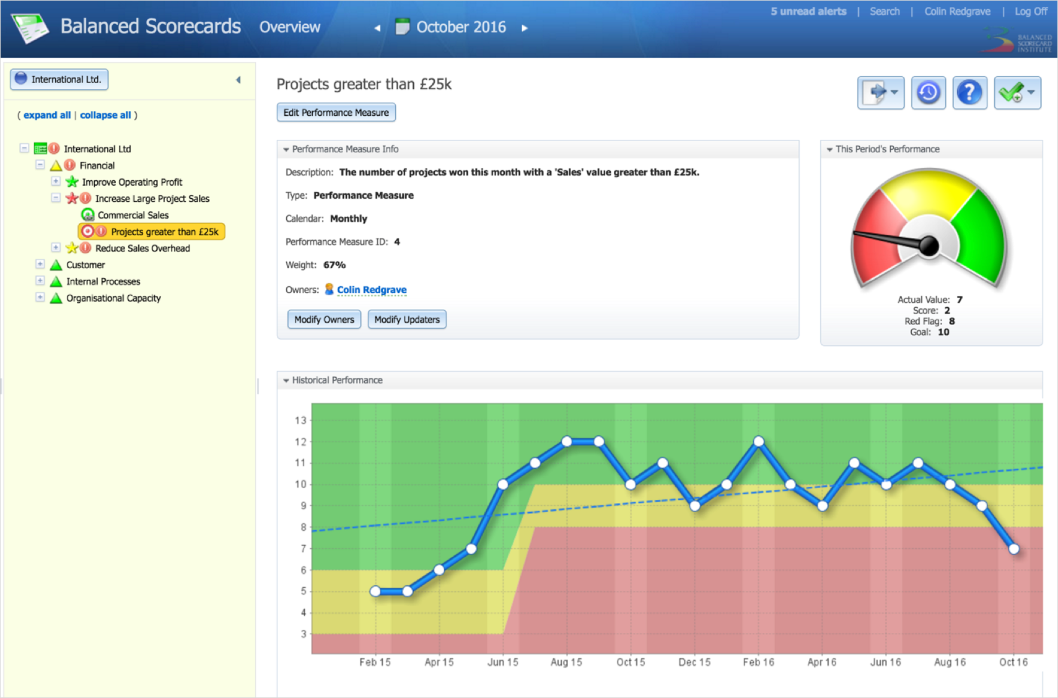Open the green checkmark dropdown button

pyautogui.click(x=1017, y=93)
